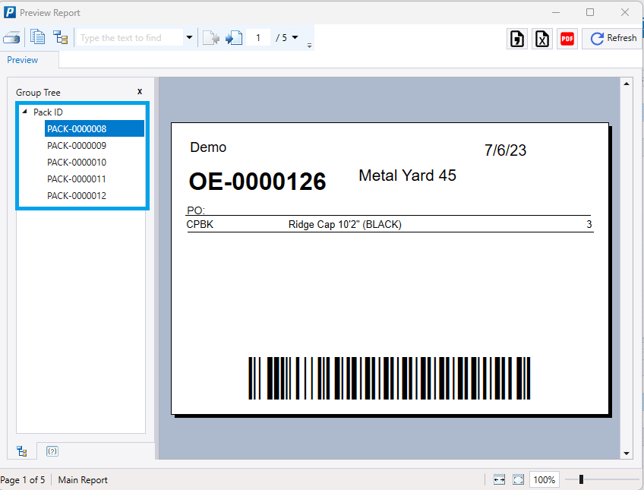The width and height of the screenshot is (644, 490).
Task: Collapse the Pack ID tree node
Action: [24, 112]
